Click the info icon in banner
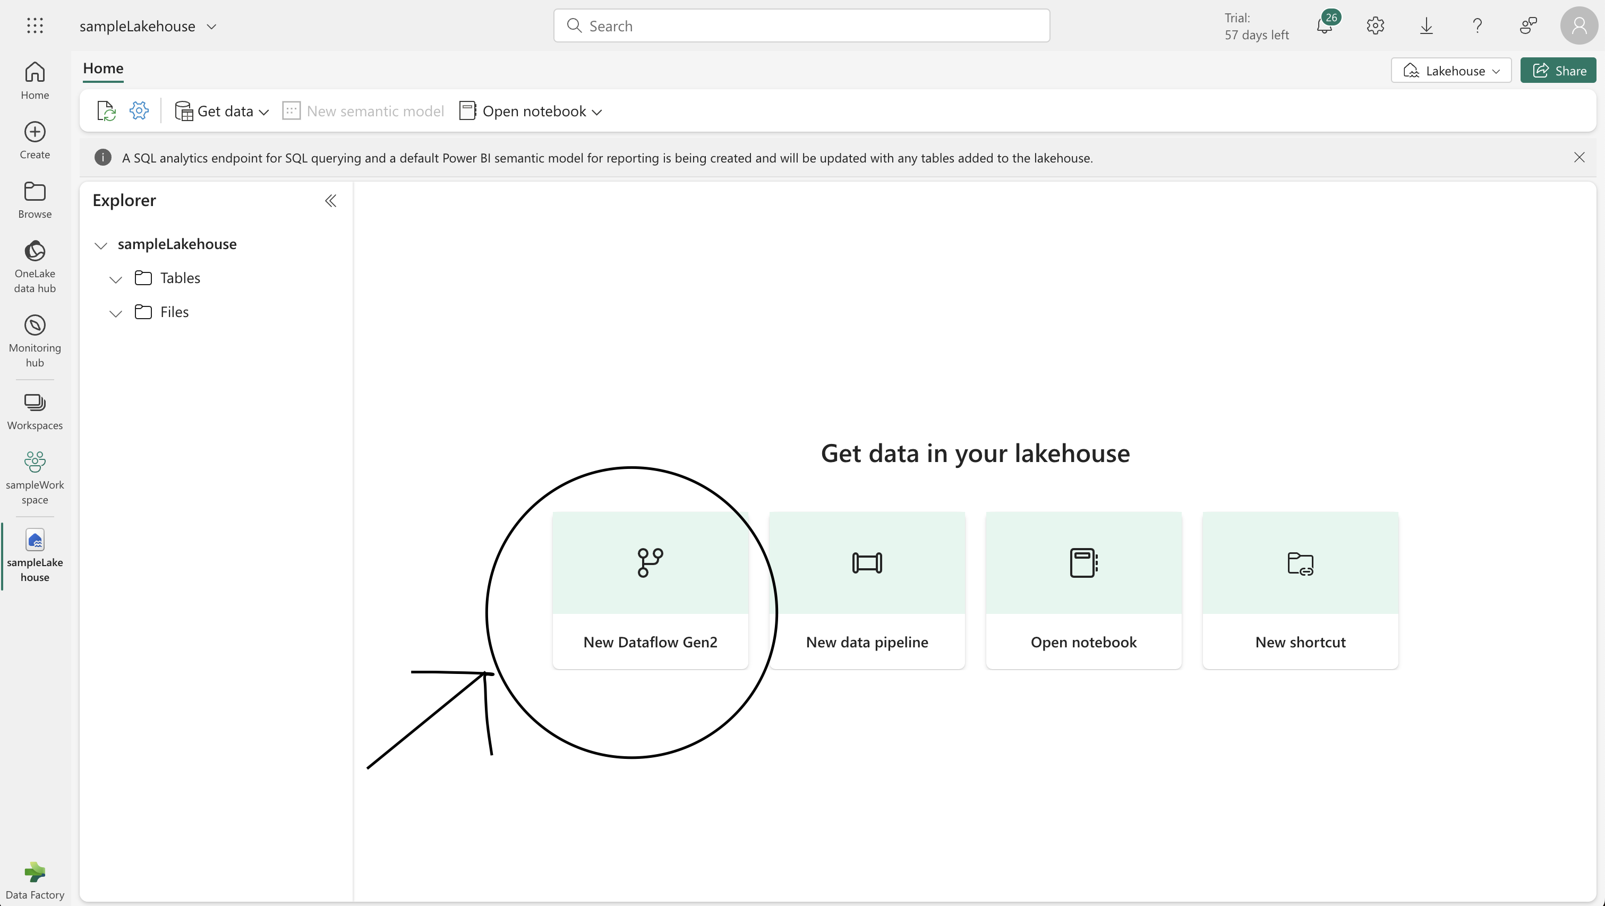This screenshot has height=906, width=1605. point(103,158)
